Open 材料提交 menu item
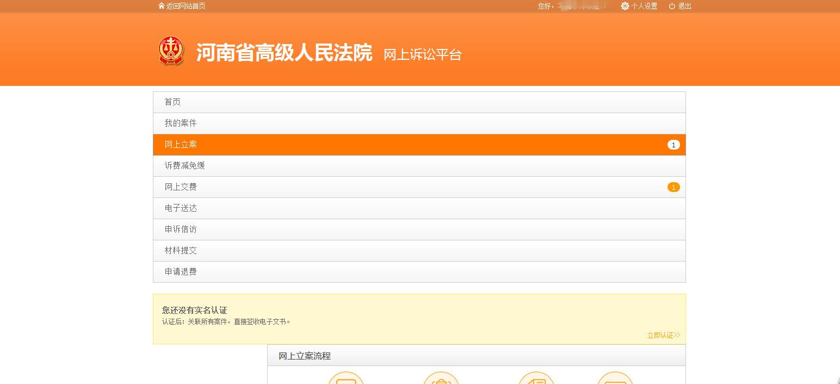840x384 pixels. click(x=419, y=251)
